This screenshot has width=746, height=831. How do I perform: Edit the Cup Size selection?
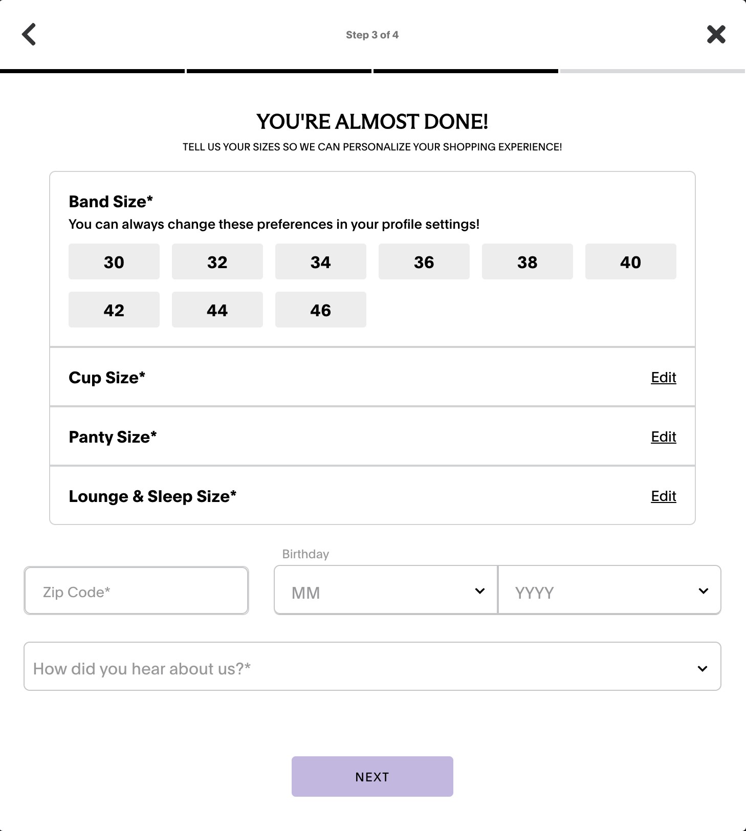(663, 377)
